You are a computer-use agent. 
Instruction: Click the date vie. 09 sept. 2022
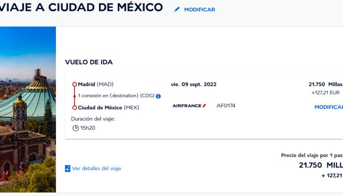click(x=194, y=84)
